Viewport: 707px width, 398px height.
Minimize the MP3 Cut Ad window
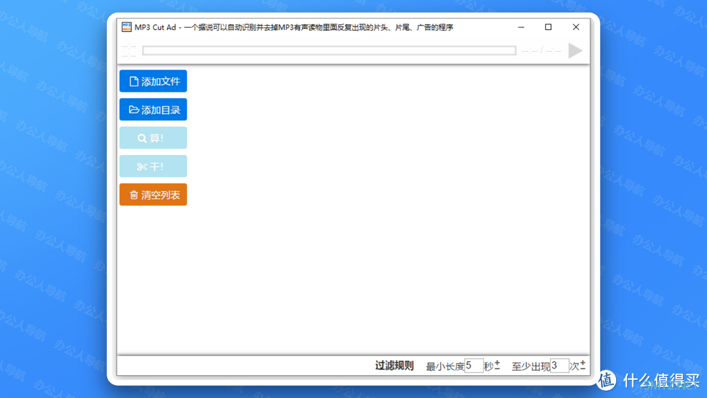click(x=521, y=27)
